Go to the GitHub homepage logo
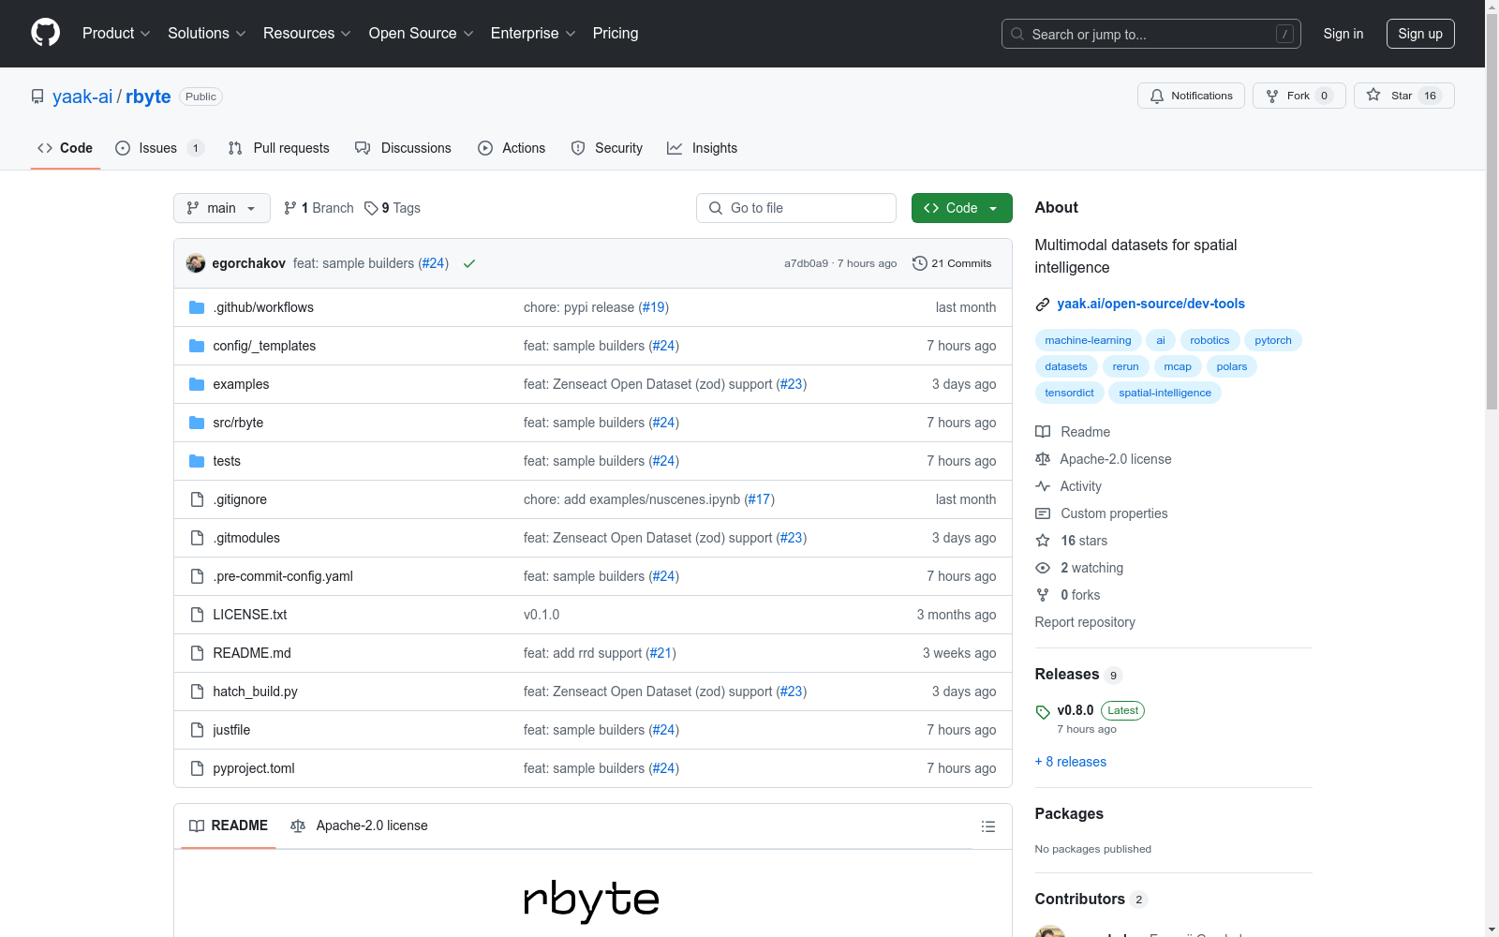Viewport: 1499px width, 937px height. pos(45,33)
